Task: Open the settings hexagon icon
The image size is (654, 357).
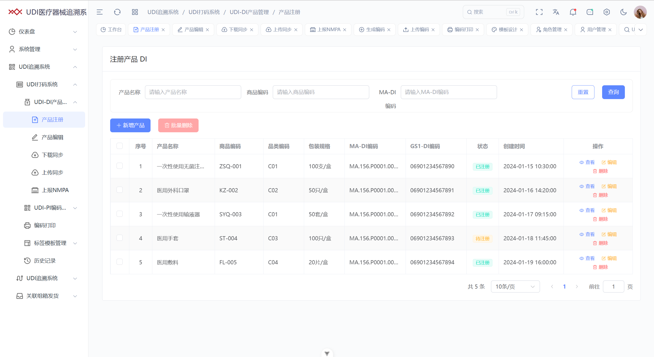Action: (607, 12)
